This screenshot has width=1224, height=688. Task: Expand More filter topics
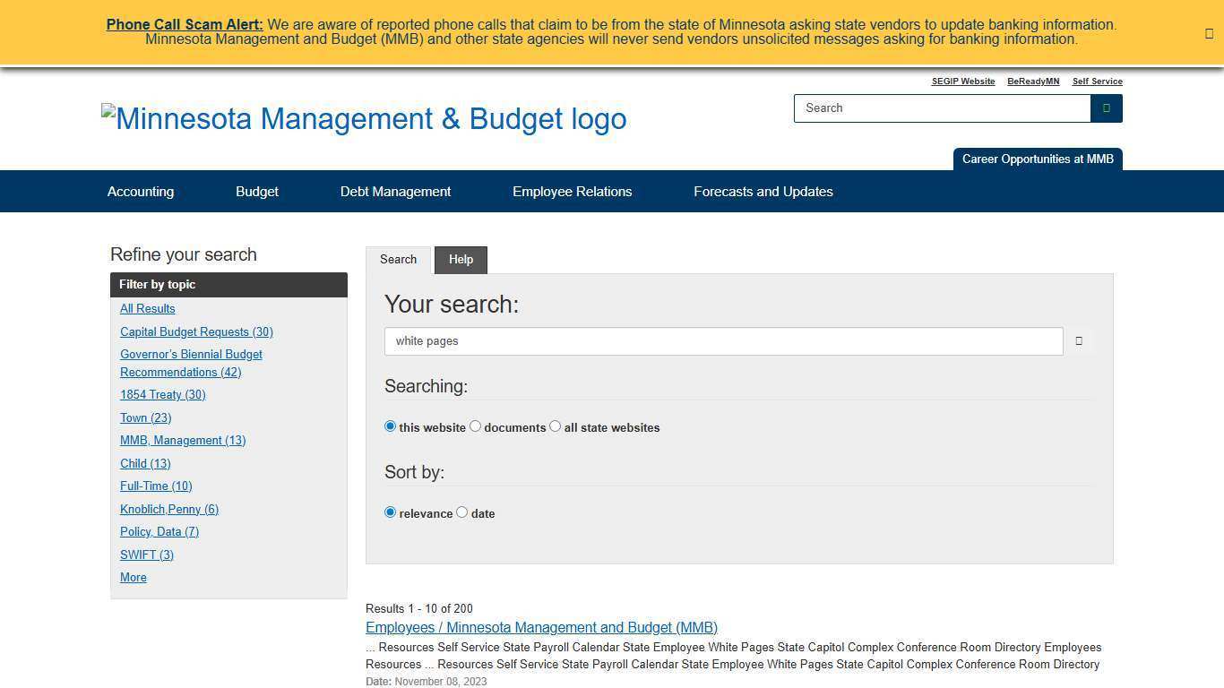pyautogui.click(x=133, y=577)
